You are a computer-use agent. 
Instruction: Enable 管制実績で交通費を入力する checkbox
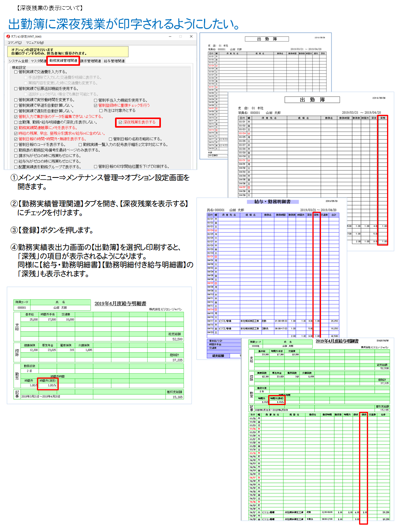16,72
